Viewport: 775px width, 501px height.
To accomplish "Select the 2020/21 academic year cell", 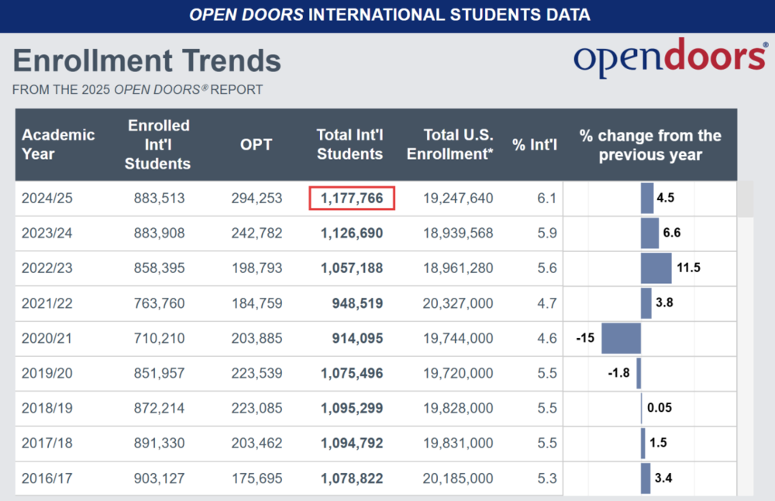I will (x=47, y=338).
